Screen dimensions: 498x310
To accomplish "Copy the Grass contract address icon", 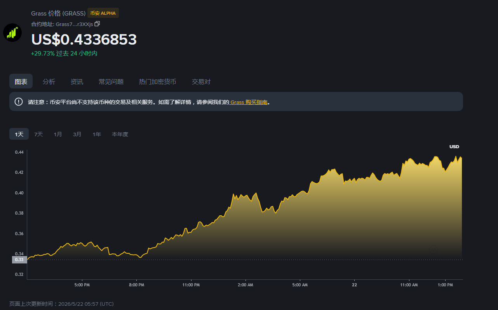I will point(97,24).
